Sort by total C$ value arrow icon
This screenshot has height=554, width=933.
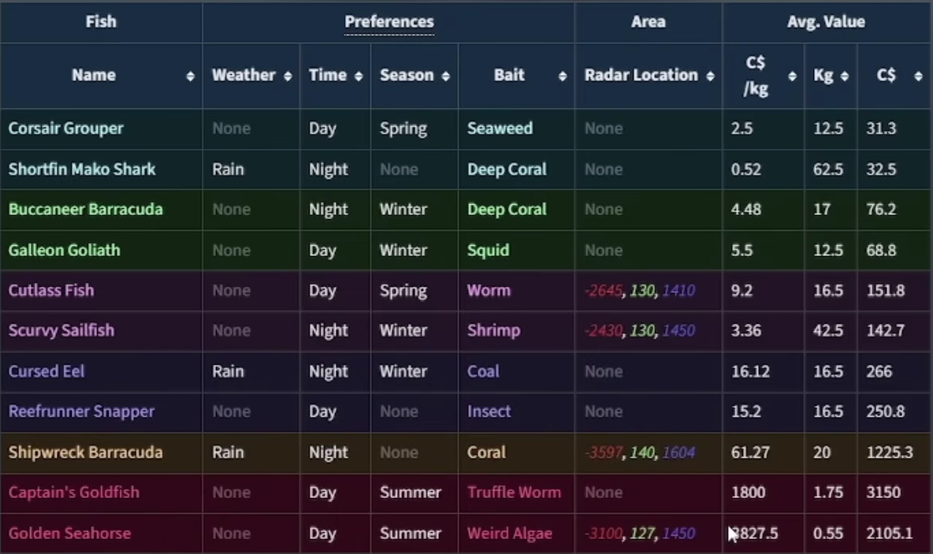(918, 76)
